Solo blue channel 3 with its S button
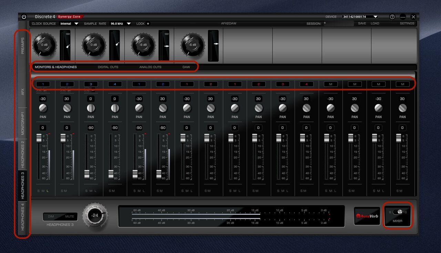Viewport: 441px width, 253px height. [86, 191]
